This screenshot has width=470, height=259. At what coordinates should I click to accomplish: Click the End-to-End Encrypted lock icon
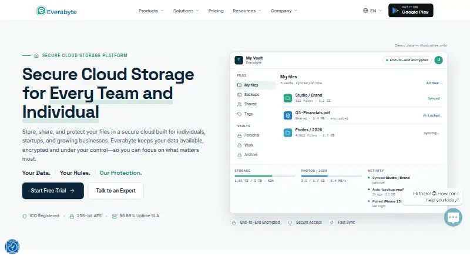tap(234, 223)
